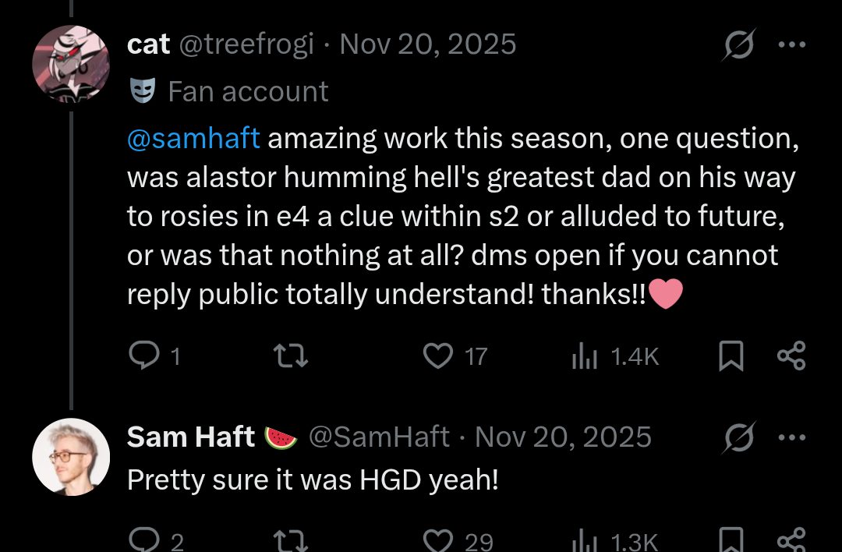Open Grok icon on Sam Haft's reply

737,439
